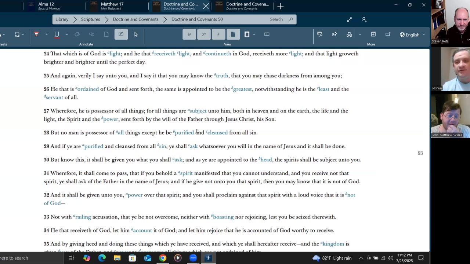Click the search-in-notes icon in More
Viewport: 470px width, 264px height.
click(x=320, y=34)
